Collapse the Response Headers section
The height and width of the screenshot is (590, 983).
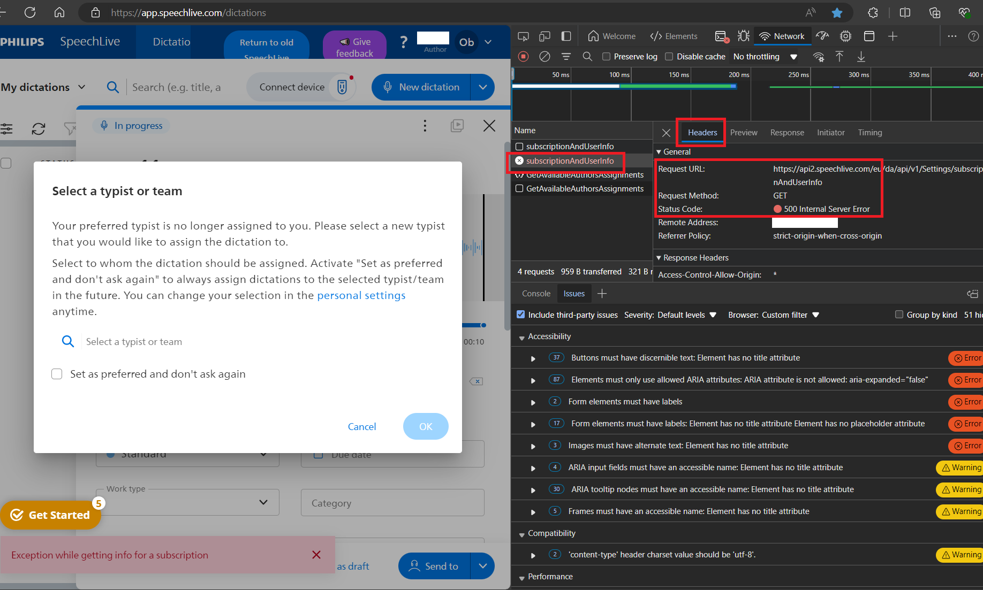659,258
